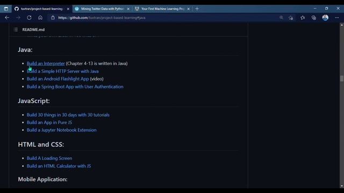The width and height of the screenshot is (344, 193).
Task: Open the user profile avatar
Action: click(325, 18)
